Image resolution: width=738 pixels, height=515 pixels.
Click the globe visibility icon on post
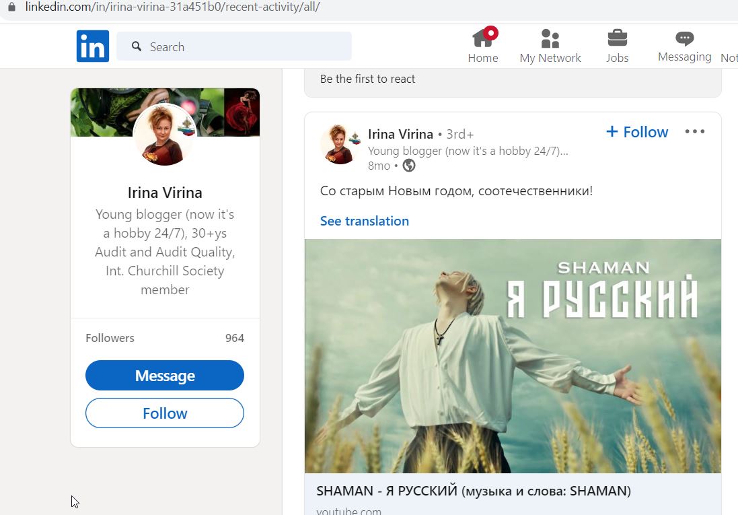(409, 166)
